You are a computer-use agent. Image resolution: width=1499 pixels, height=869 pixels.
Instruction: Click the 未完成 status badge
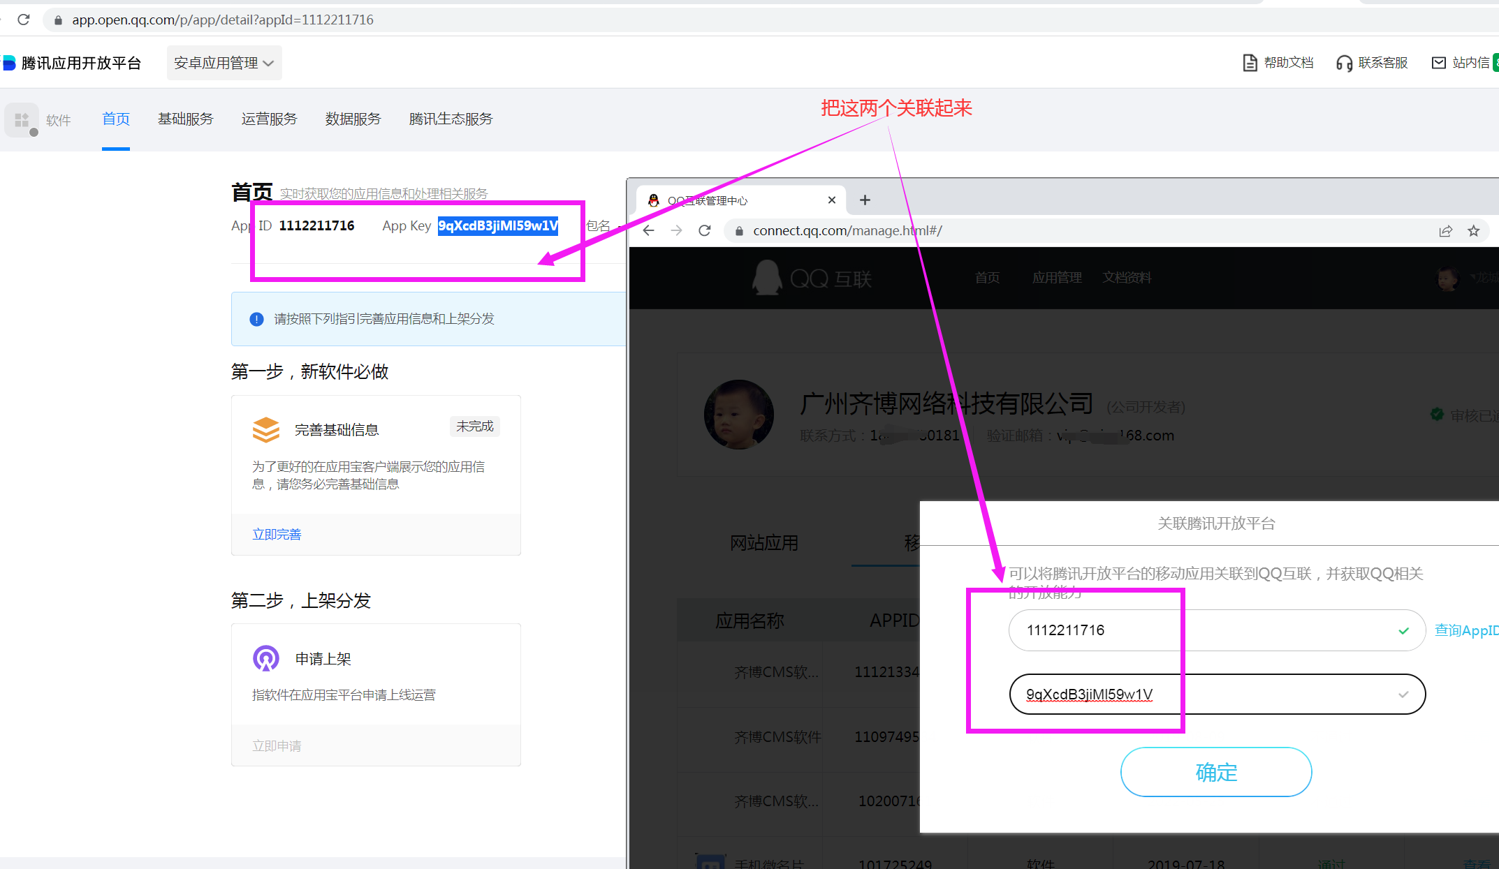coord(474,426)
